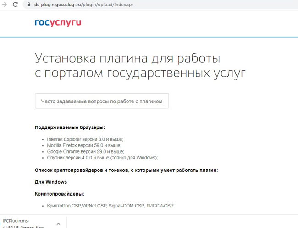Click the Internet Explorer version 8.0 list item
The image size is (298, 228).
(85, 139)
